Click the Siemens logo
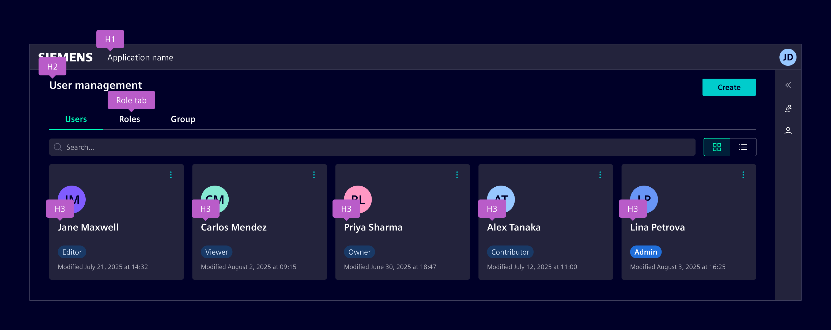The image size is (831, 330). point(66,57)
